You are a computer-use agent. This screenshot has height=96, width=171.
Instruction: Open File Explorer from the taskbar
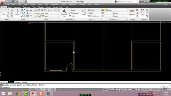(x=10, y=94)
